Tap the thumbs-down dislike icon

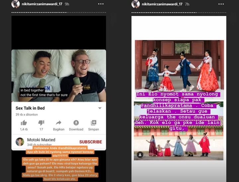[x=41, y=123]
